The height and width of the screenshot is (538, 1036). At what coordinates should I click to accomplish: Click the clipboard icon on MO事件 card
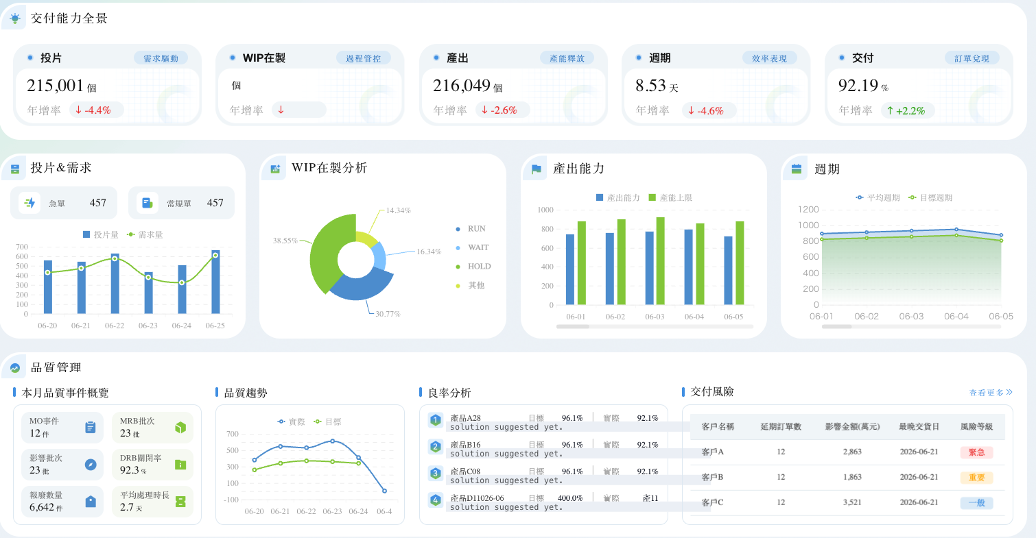pos(90,427)
